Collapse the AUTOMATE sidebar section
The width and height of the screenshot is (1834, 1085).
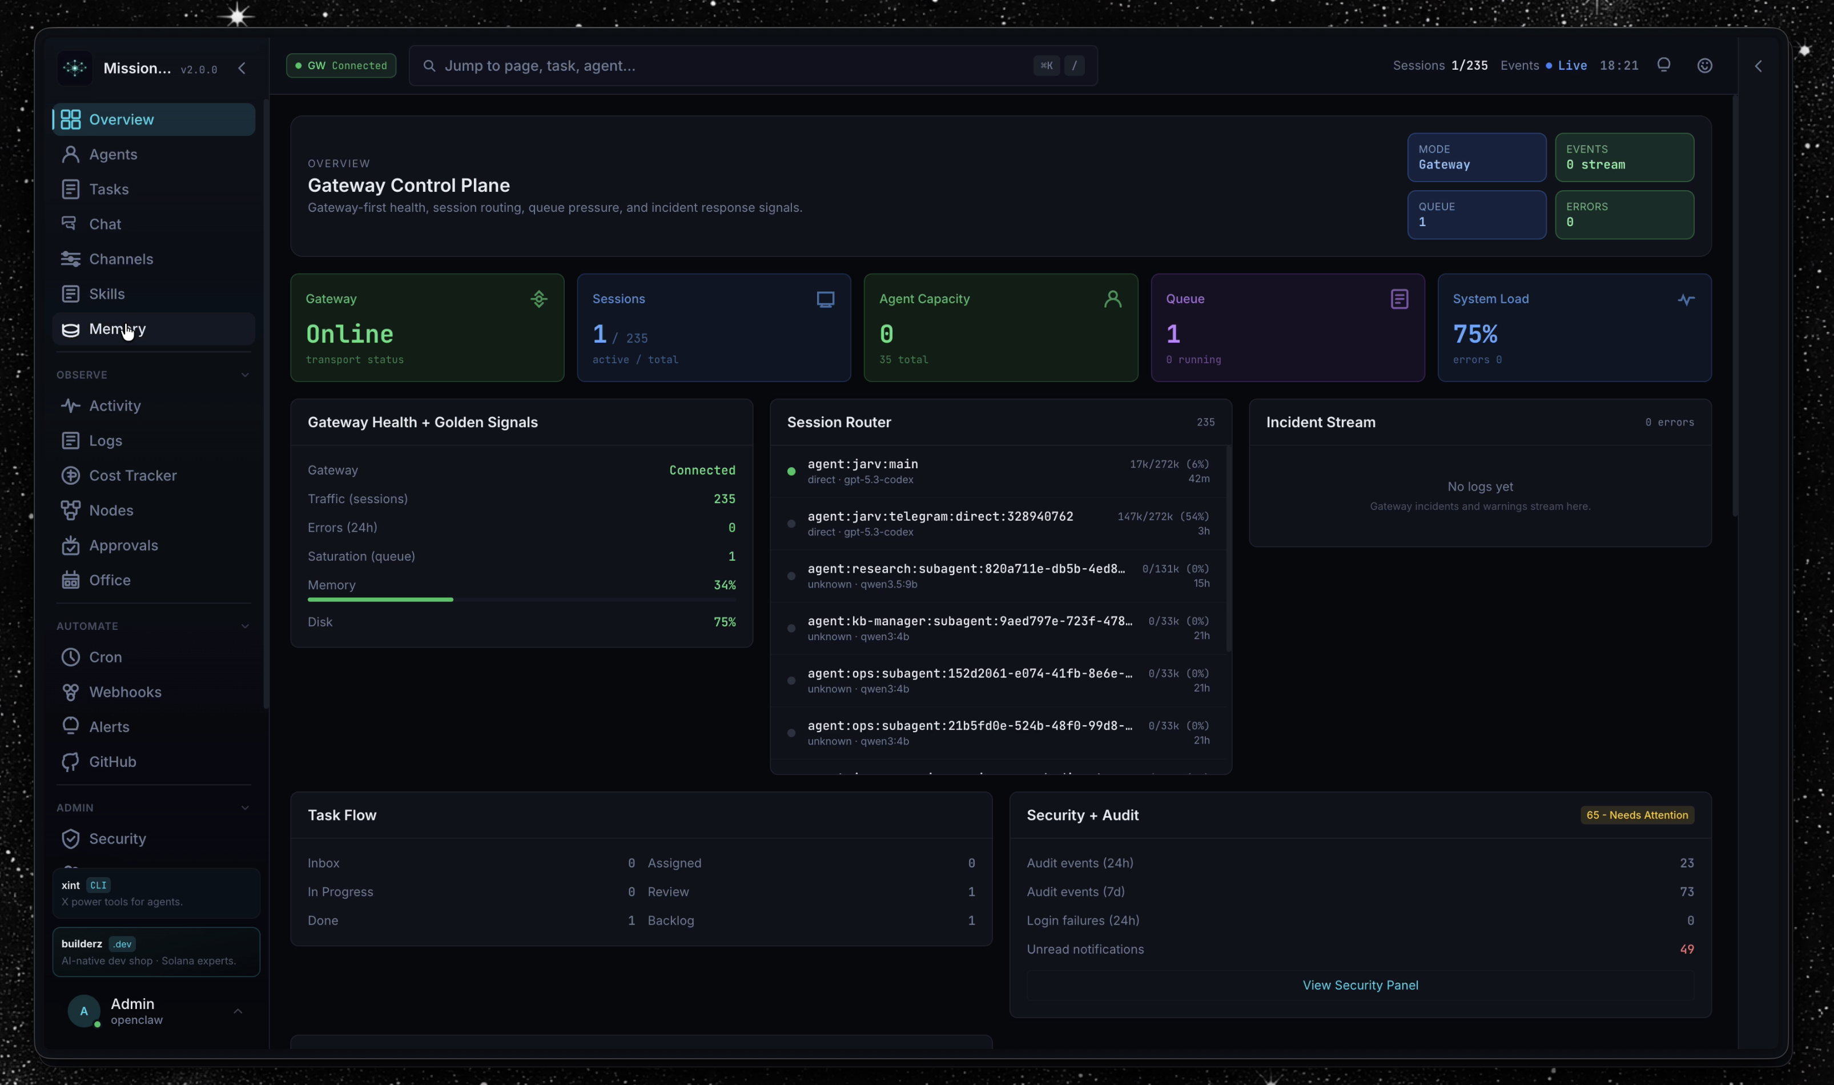click(246, 626)
